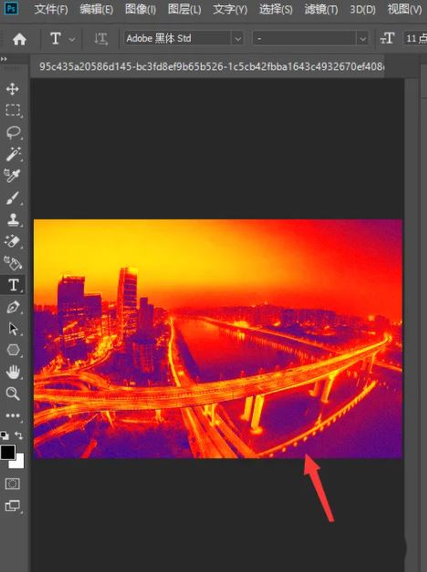
Task: Select the Lasso tool
Action: click(x=14, y=132)
